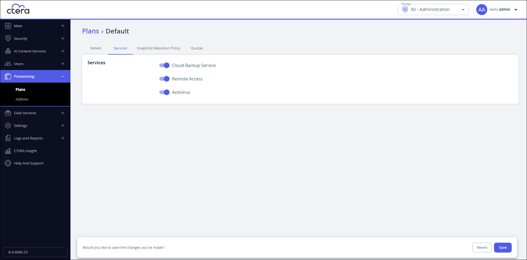Click the Remote Access label

187,79
